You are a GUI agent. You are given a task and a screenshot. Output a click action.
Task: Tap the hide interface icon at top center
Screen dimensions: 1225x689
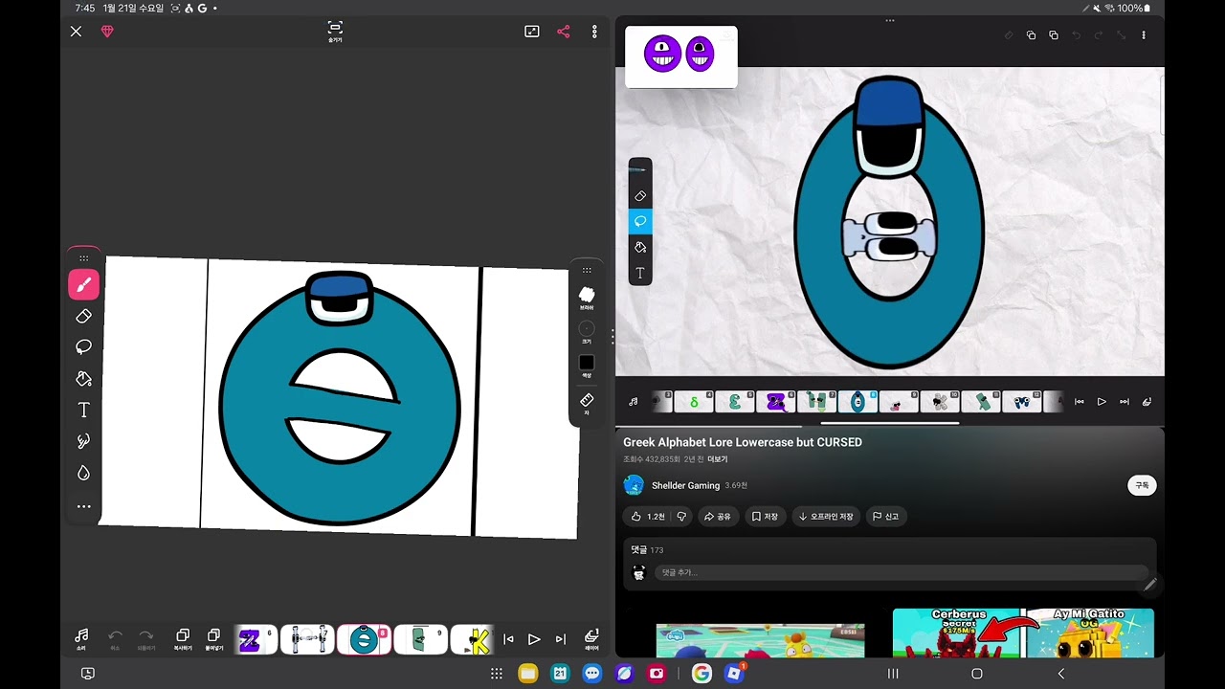(335, 32)
